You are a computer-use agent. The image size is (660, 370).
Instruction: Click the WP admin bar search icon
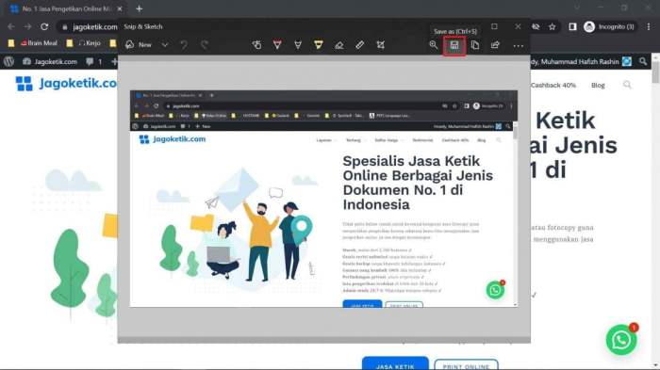coord(642,61)
